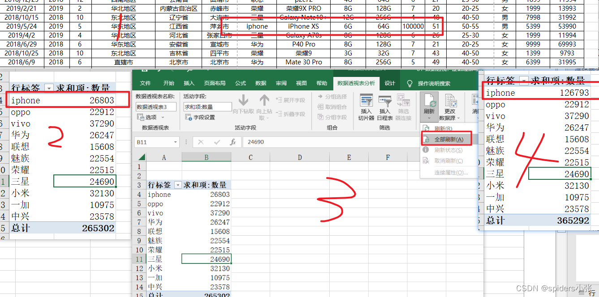
Task: Select column D header in center sheet
Action: [300, 157]
